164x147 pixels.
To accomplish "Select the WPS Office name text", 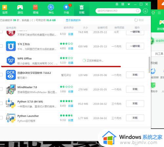I will click(x=25, y=58).
